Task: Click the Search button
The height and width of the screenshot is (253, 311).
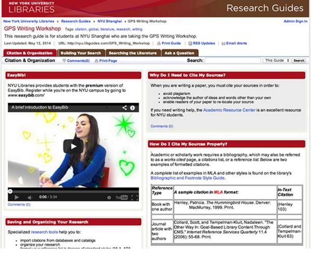Action: coord(299,61)
